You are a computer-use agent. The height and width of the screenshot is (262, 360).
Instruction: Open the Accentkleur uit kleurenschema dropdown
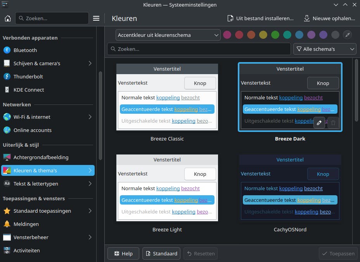click(168, 35)
